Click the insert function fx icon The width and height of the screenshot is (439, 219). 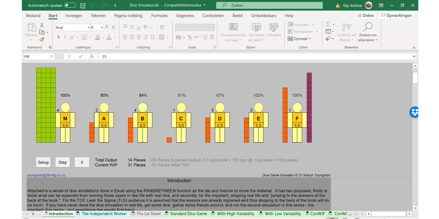pyautogui.click(x=92, y=57)
